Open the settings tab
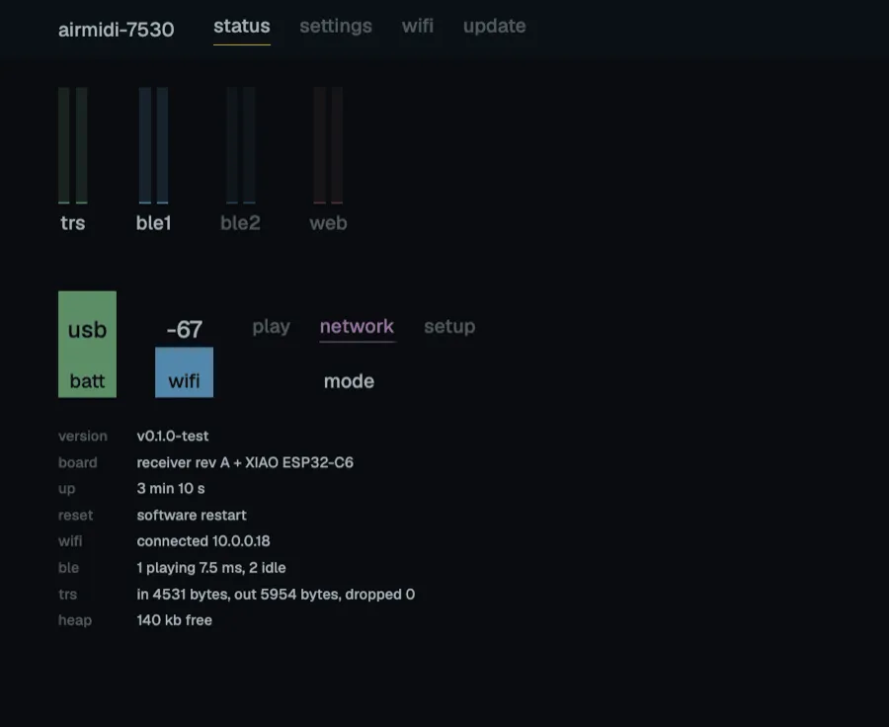Viewport: 889px width, 727px height. pos(336,26)
